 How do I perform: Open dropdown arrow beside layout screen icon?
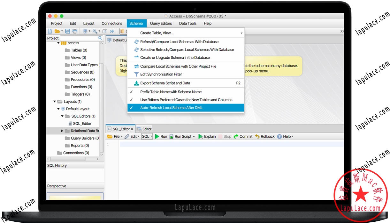[89, 31]
